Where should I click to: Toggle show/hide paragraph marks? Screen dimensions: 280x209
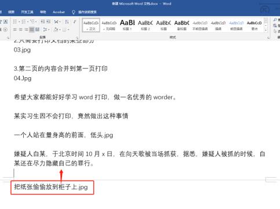(x=74, y=21)
